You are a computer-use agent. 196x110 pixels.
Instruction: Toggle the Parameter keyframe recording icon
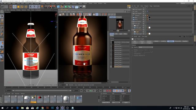[x=123, y=91]
